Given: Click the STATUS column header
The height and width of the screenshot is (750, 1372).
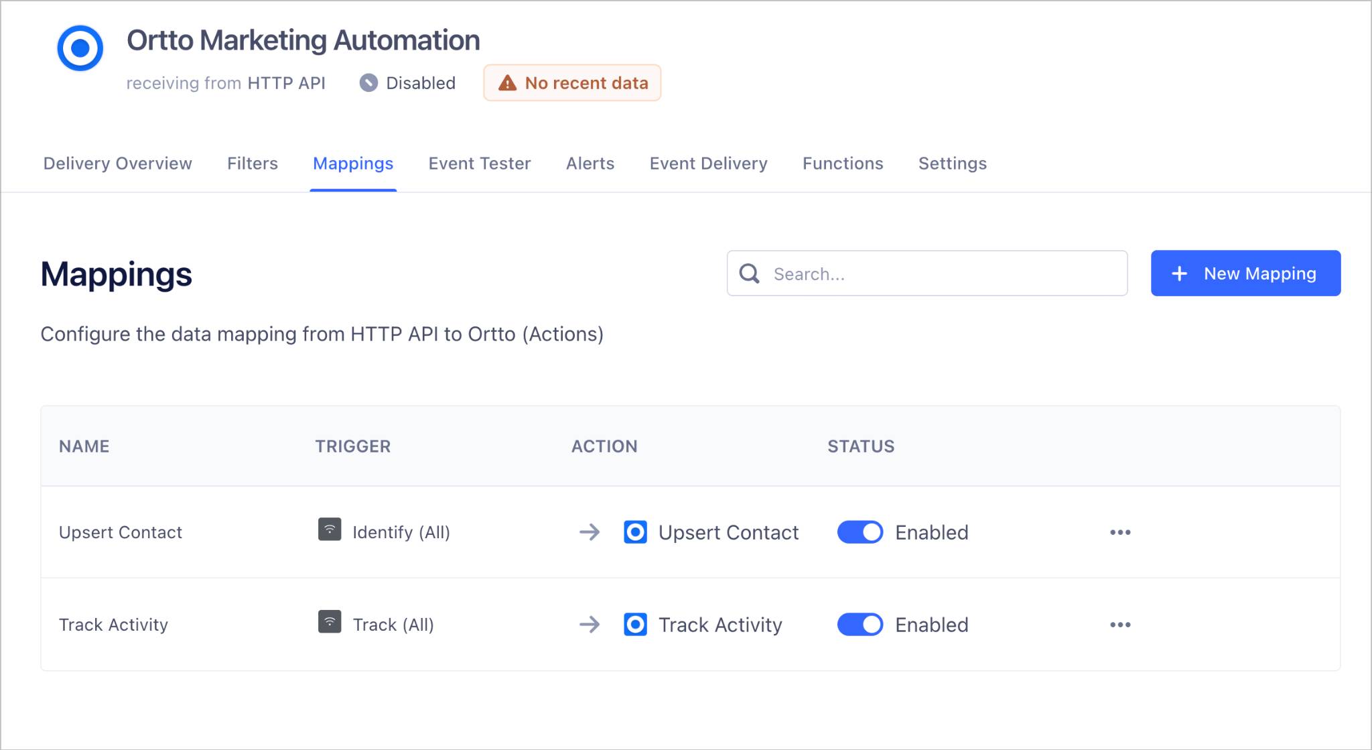Looking at the screenshot, I should (x=861, y=446).
